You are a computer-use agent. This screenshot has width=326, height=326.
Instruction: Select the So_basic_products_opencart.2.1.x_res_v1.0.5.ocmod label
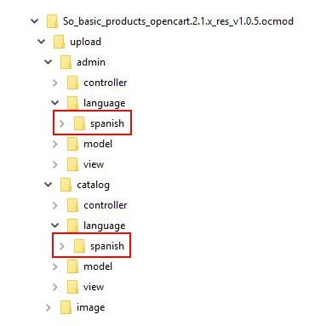pos(178,21)
